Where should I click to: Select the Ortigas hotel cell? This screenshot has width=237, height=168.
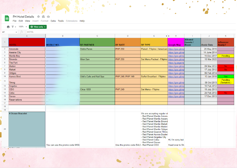(x=27, y=73)
